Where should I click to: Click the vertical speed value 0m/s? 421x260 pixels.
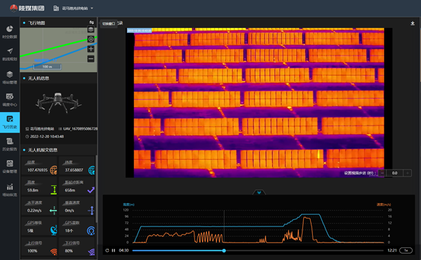(69, 210)
